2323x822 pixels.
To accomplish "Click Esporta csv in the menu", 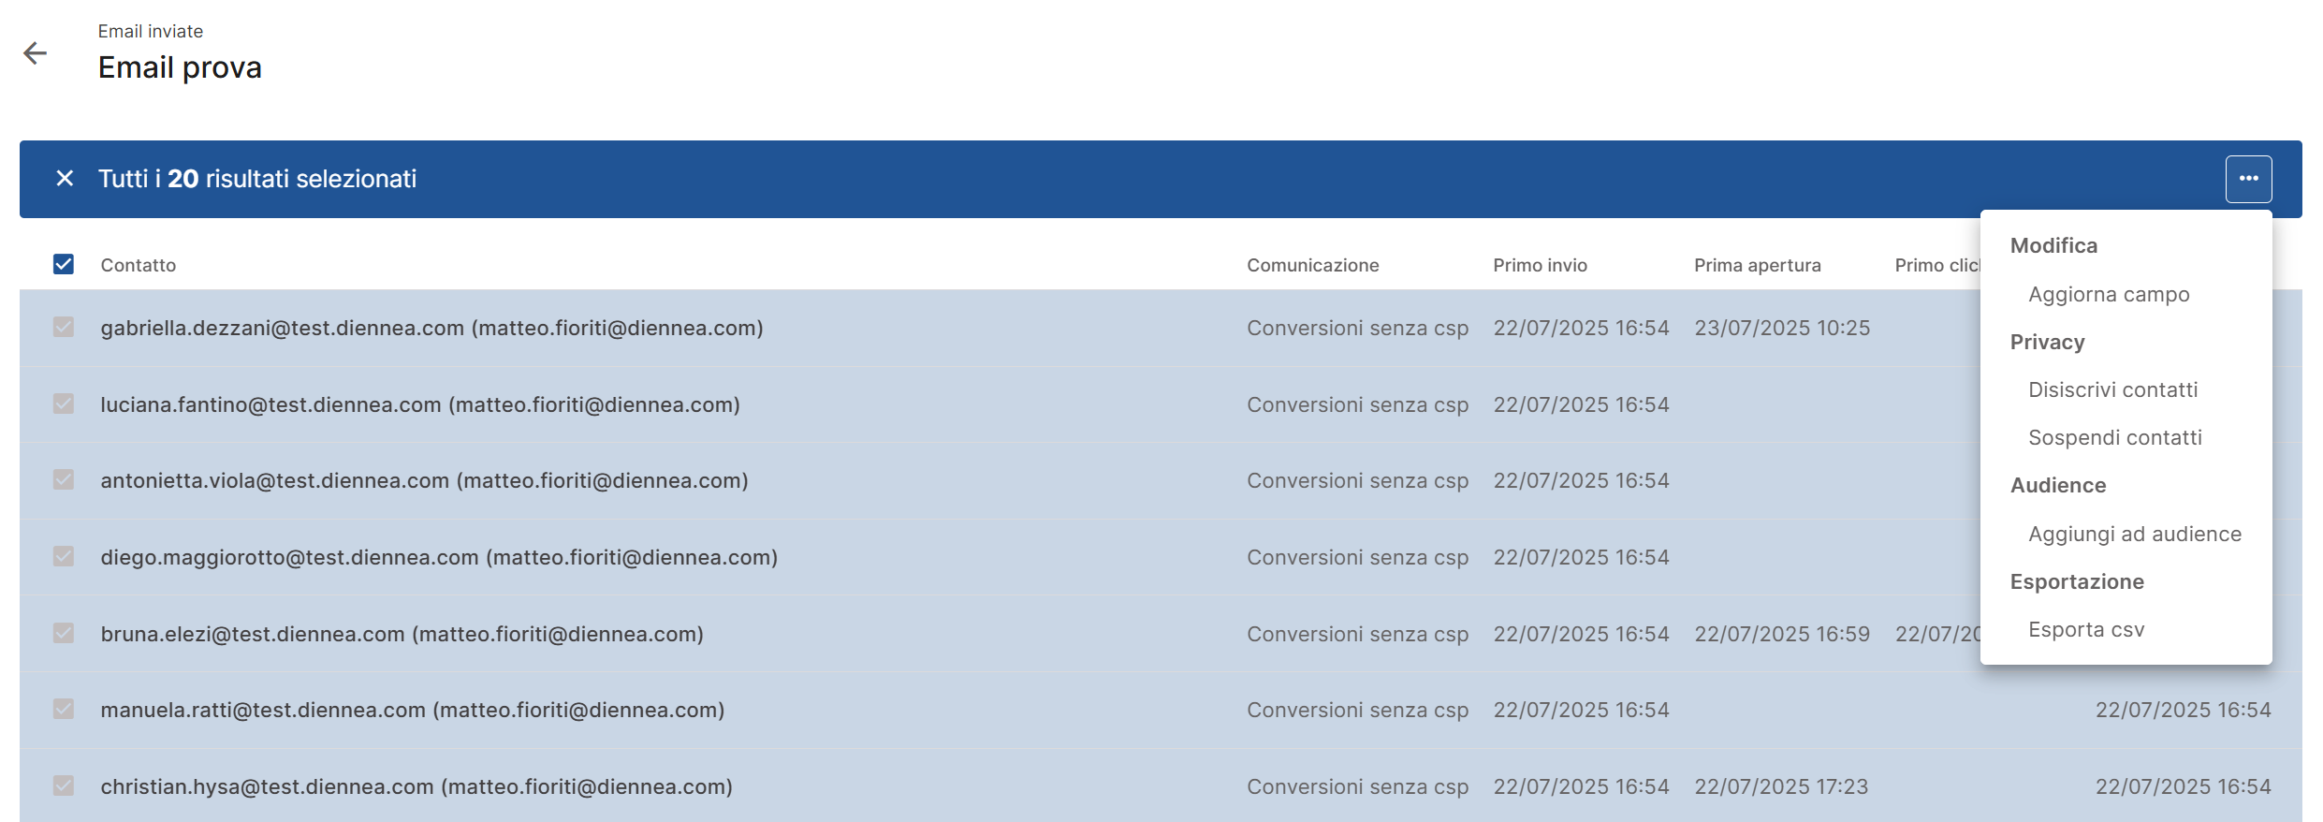I will [x=2086, y=629].
